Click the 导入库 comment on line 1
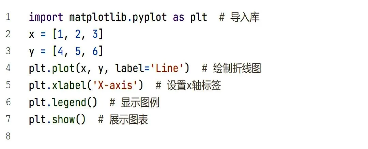 pos(245,17)
